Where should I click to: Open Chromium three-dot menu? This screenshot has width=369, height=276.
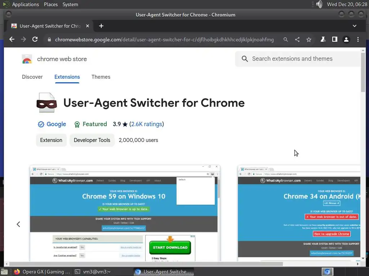click(x=358, y=40)
